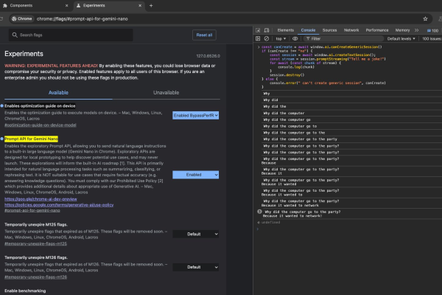Open the goo.gle chrome-ai-dev-preview link

(41, 199)
